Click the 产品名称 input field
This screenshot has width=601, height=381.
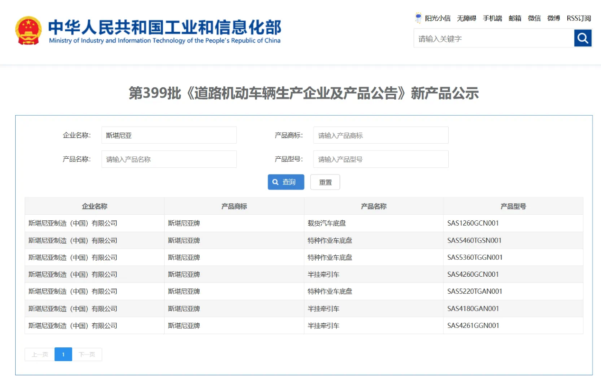(169, 159)
